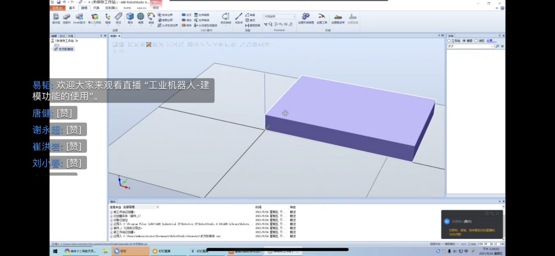Select the 搜索 radio button
The height and width of the screenshot is (256, 555).
point(468,41)
